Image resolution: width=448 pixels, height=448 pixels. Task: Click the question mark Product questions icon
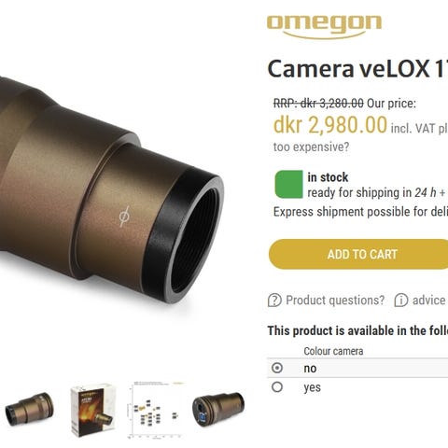tap(274, 301)
